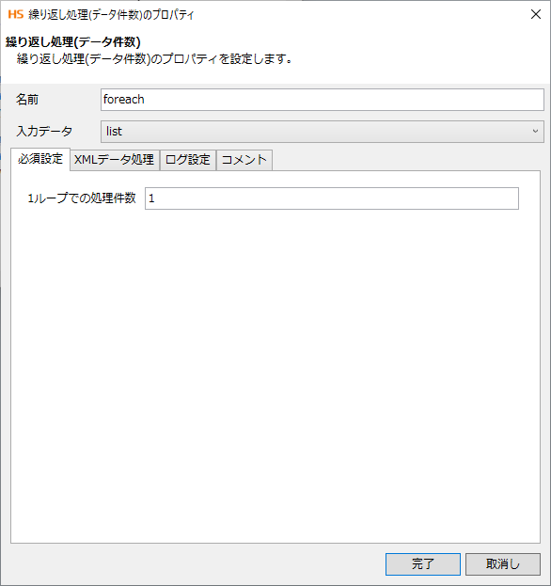551x586 pixels.
Task: Select the 必須設定 tab
Action: [x=40, y=160]
